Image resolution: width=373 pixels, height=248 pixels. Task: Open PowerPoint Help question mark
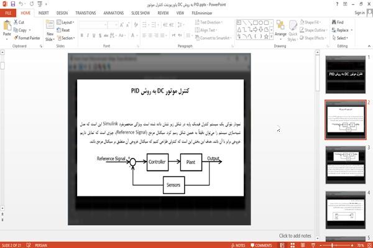(x=337, y=4)
